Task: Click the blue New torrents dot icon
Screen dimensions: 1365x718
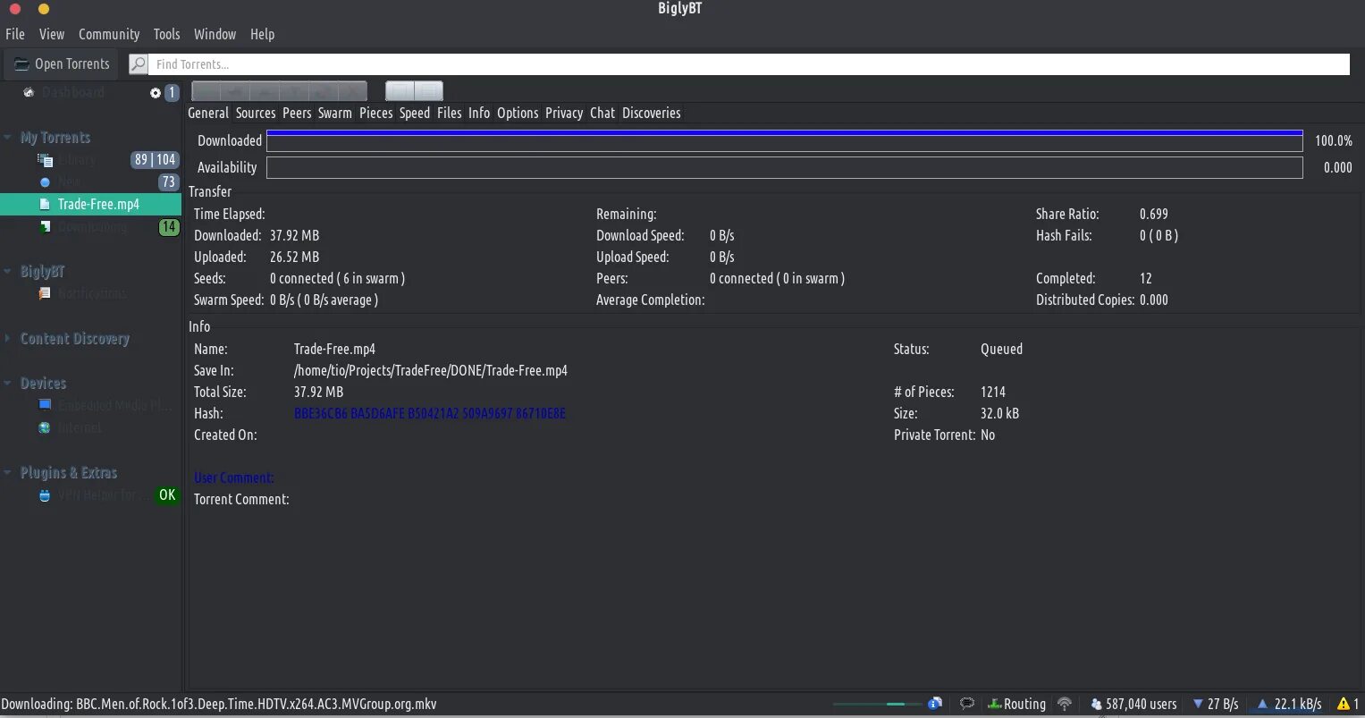Action: tap(45, 182)
